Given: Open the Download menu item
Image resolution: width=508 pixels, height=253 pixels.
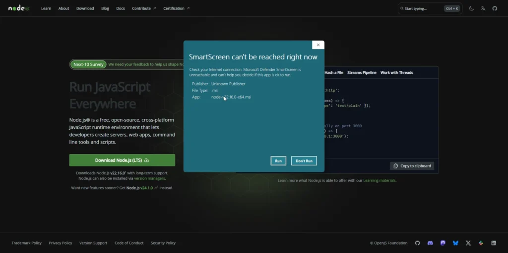Looking at the screenshot, I should click(85, 8).
